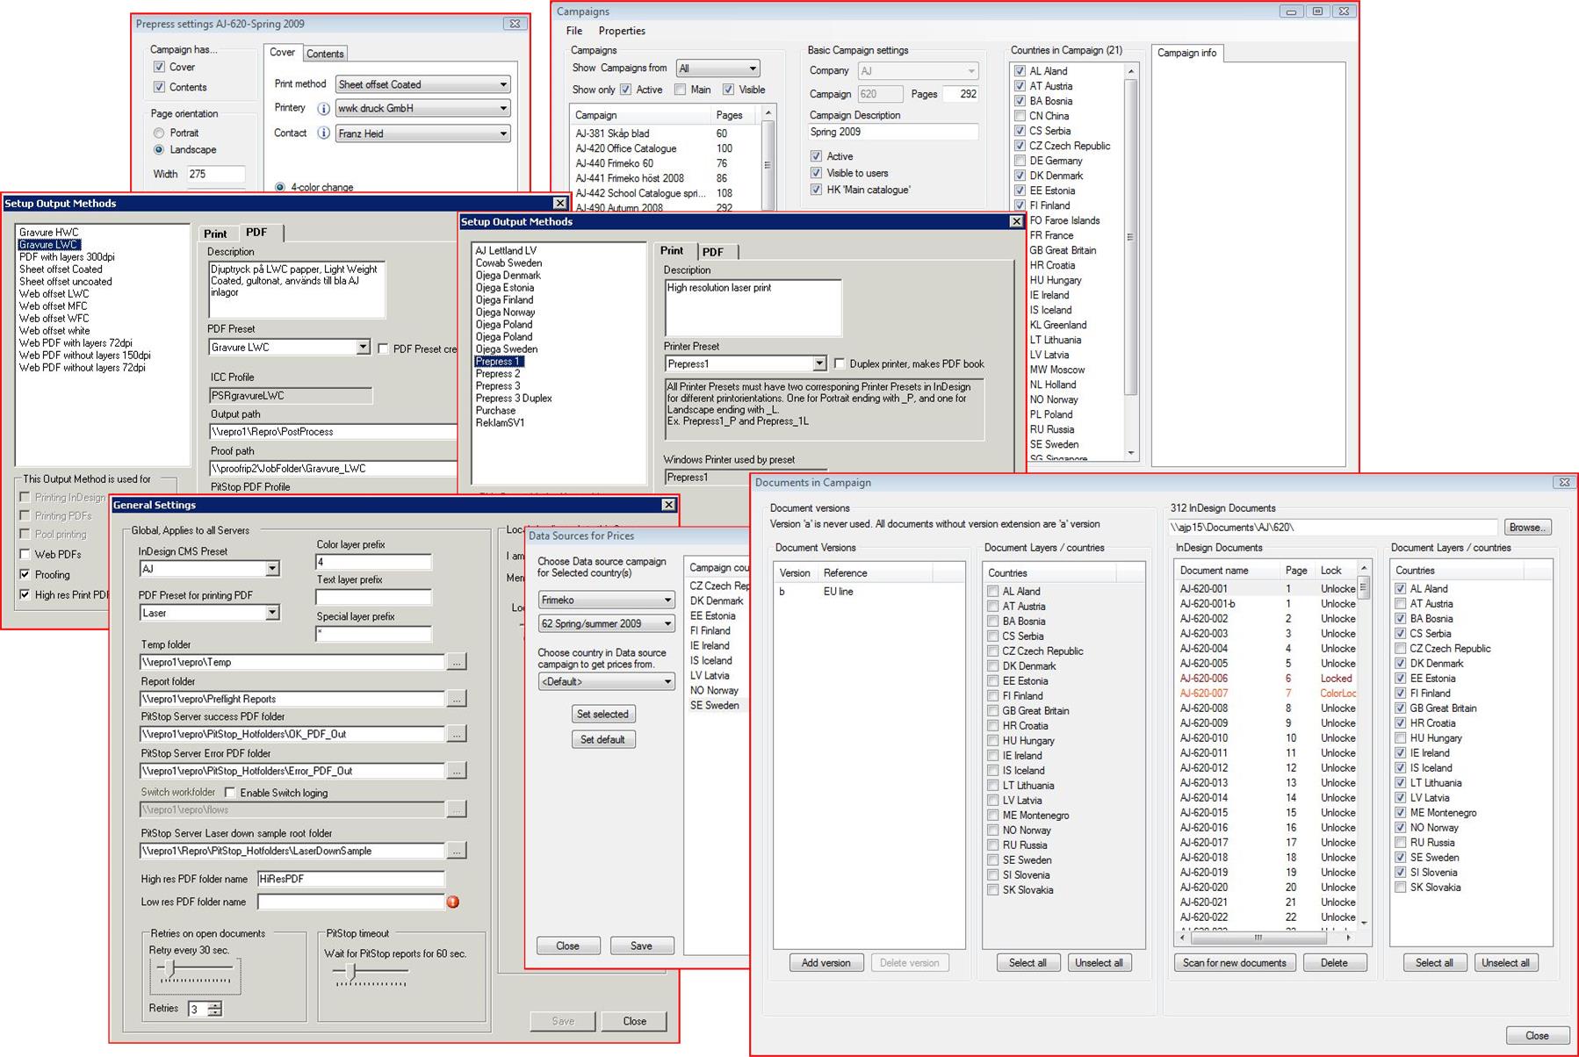Browse for Laser down sample root folder
Screen dimensions: 1579x1057
[456, 852]
